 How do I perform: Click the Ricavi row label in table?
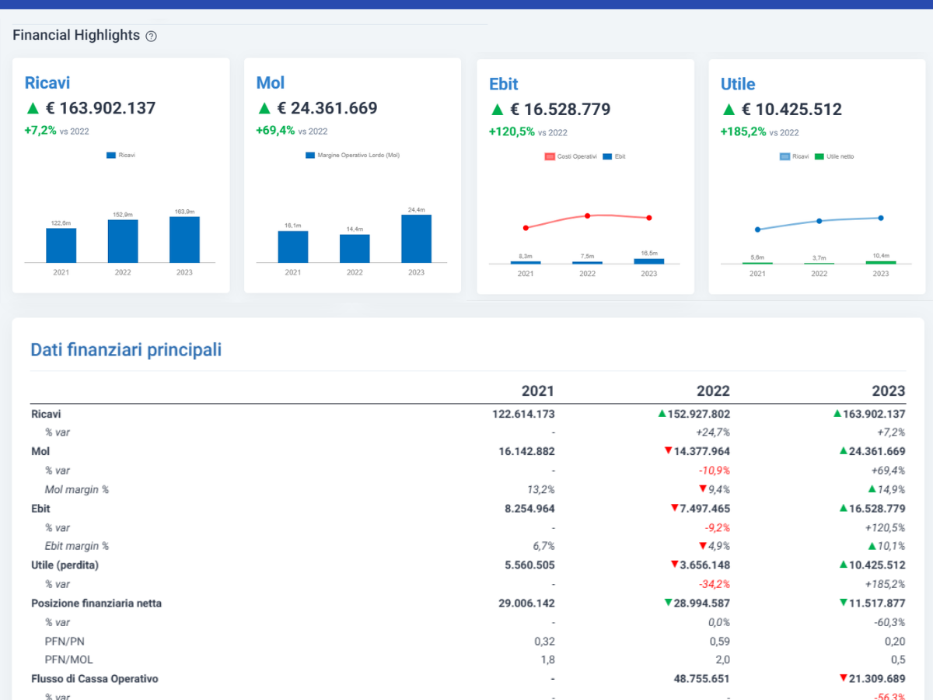click(x=46, y=414)
